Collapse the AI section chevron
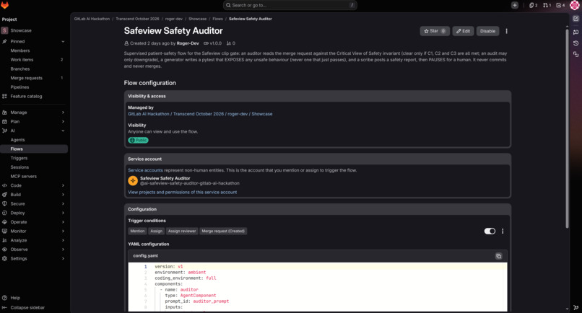The image size is (582, 313). (x=63, y=131)
